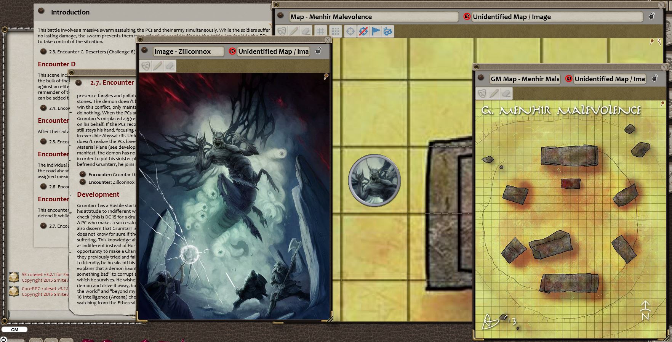Edit the GM Map - Menhir Male name field
This screenshot has height=342, width=672.
(525, 79)
